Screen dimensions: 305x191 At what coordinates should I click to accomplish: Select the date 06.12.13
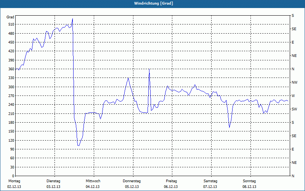pyautogui.click(x=171, y=187)
